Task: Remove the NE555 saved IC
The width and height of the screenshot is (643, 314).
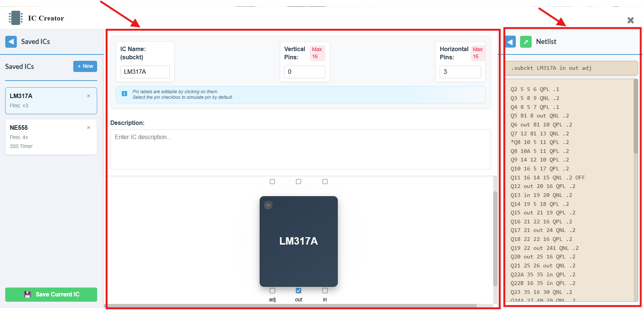Action: tap(89, 128)
